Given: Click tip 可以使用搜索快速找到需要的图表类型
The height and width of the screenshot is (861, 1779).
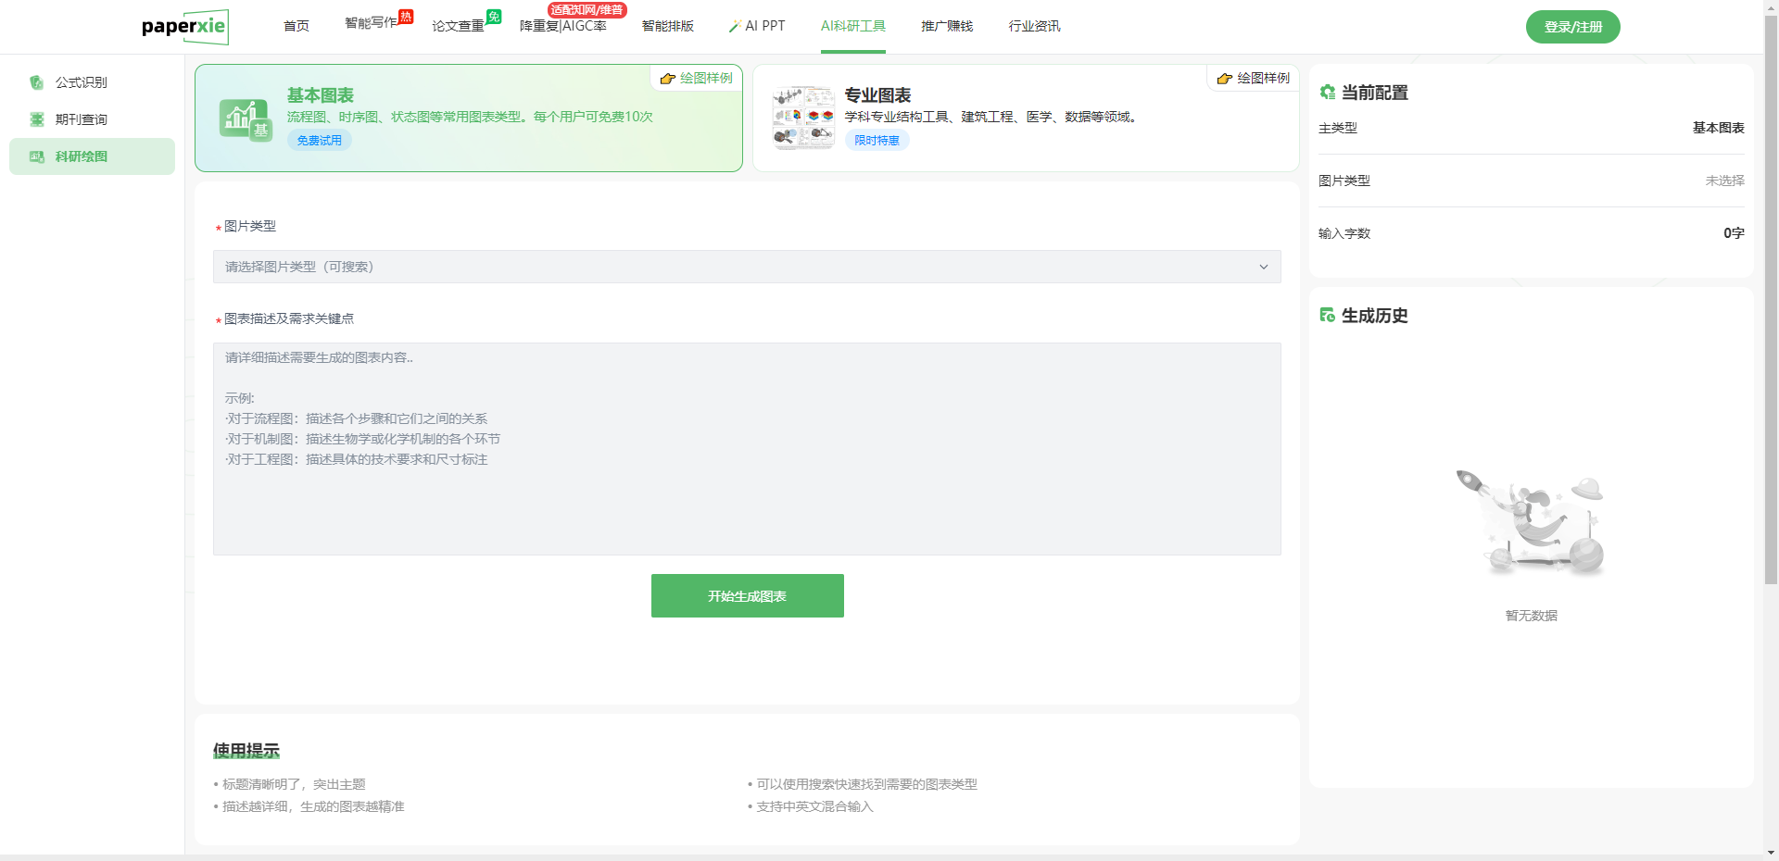Looking at the screenshot, I should pos(866,784).
